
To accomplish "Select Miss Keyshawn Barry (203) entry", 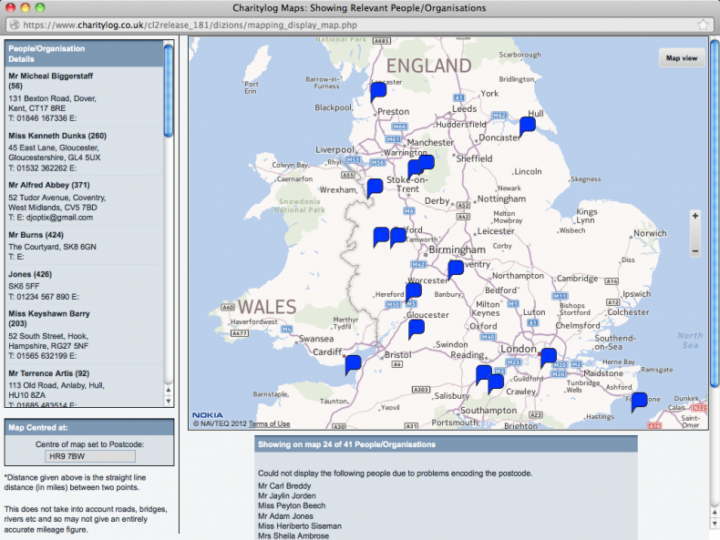I will point(84,334).
